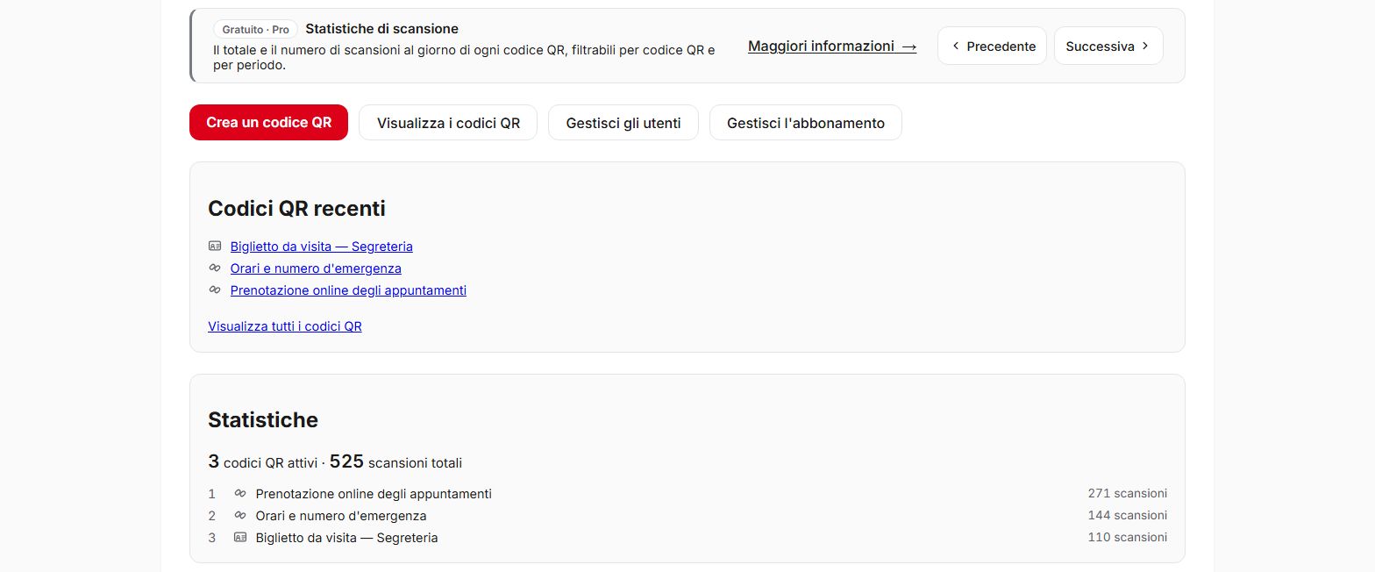Click link icon beside recent Prenotazione online link

point(215,290)
